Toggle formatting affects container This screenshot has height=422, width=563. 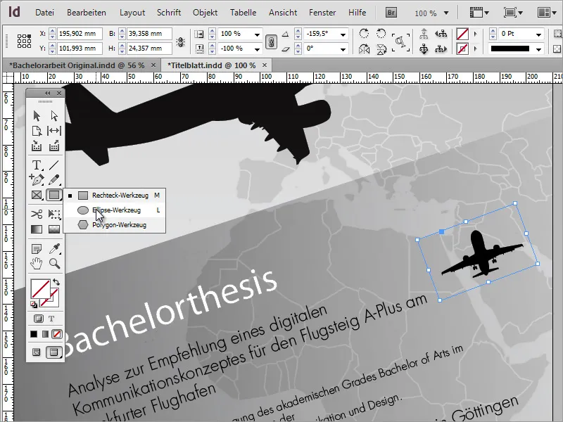coord(39,319)
